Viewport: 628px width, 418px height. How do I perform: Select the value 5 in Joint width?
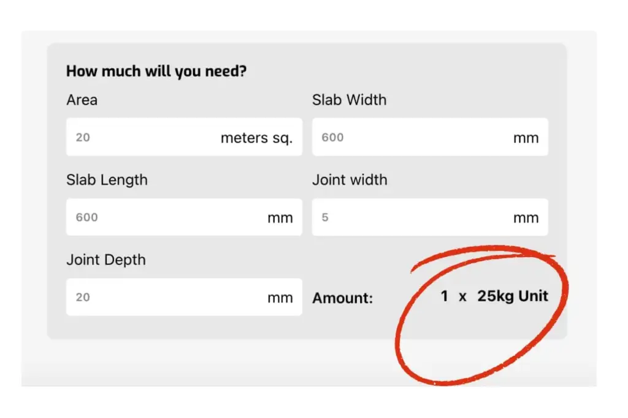[325, 218]
